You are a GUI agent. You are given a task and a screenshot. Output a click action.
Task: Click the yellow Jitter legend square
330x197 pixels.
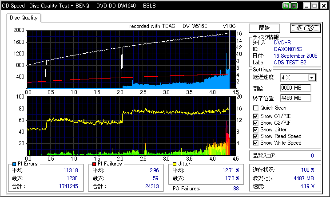coord(175,164)
